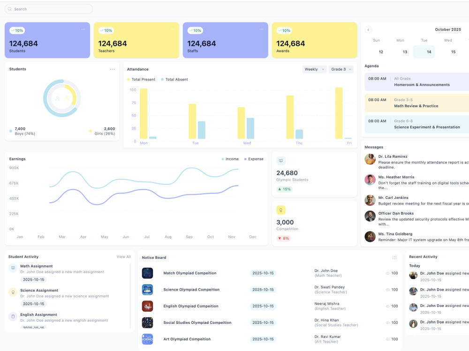Click the 15% increase badge
469x351 pixels.
[284, 189]
